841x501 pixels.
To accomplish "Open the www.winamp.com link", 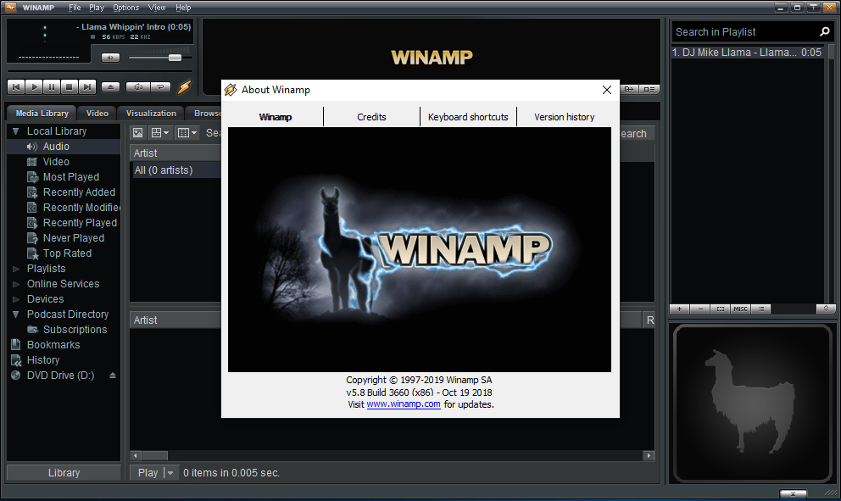I will [403, 404].
